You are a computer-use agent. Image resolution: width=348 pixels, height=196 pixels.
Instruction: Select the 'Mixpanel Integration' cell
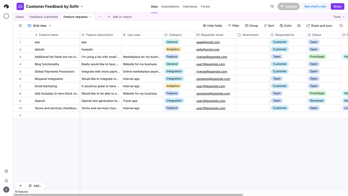click(x=57, y=79)
